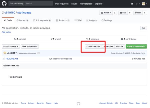150x108 pixels.
Task: Open the staticpage repository link
Action: (24, 13)
